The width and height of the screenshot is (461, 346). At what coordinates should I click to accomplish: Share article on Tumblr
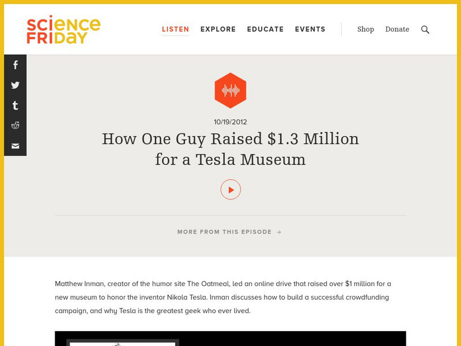(16, 106)
